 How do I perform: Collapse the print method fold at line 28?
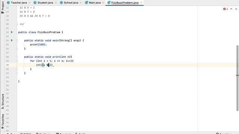click(17, 57)
